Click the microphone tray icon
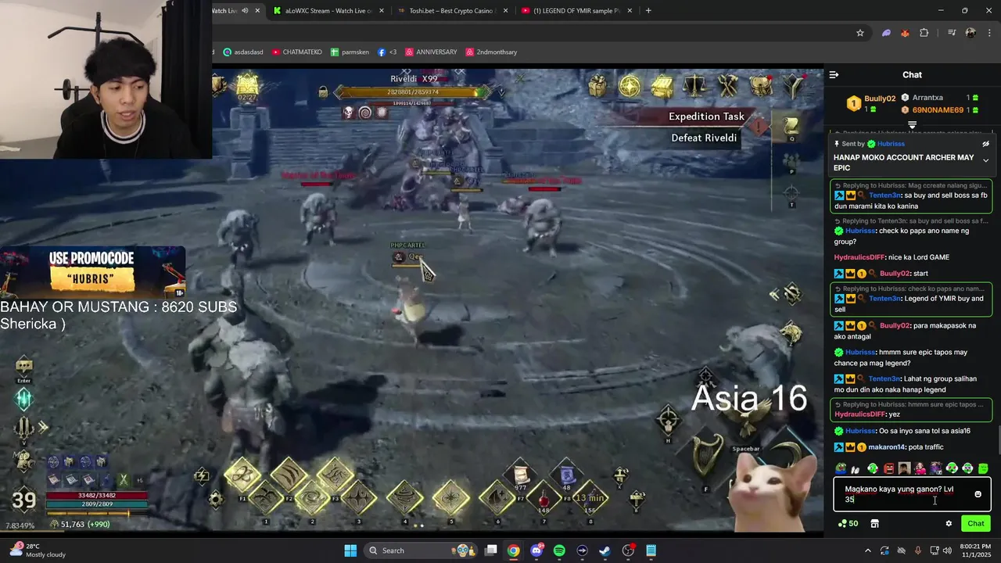This screenshot has width=1001, height=563. [x=917, y=550]
